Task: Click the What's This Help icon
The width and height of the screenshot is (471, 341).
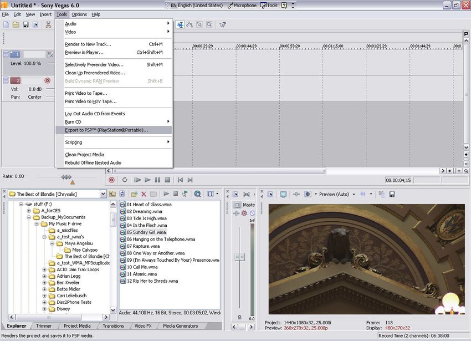Action: [223, 24]
